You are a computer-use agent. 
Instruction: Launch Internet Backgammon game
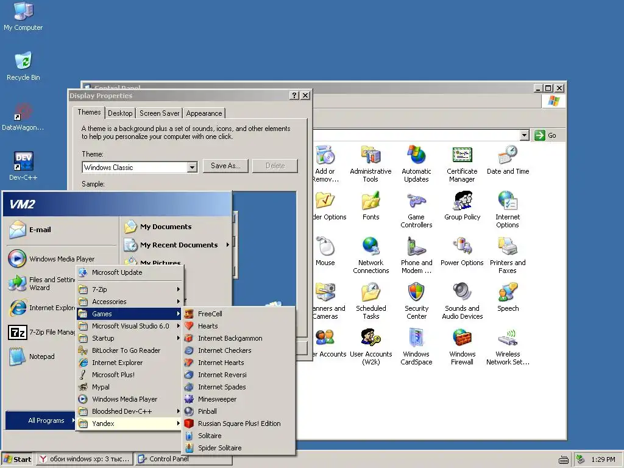[x=238, y=338]
